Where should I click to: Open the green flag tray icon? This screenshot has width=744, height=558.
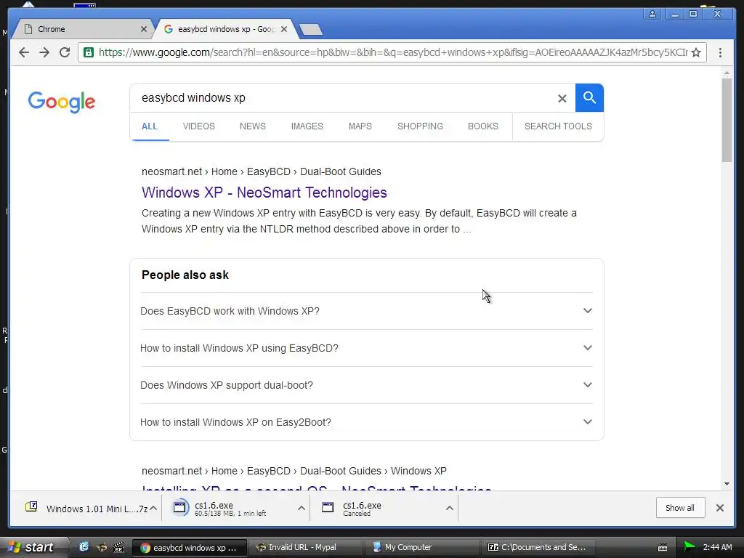pyautogui.click(x=689, y=547)
